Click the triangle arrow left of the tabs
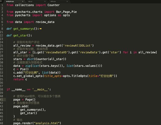Image resolution: width=161 pixels, height=125 pixels. 1,1
